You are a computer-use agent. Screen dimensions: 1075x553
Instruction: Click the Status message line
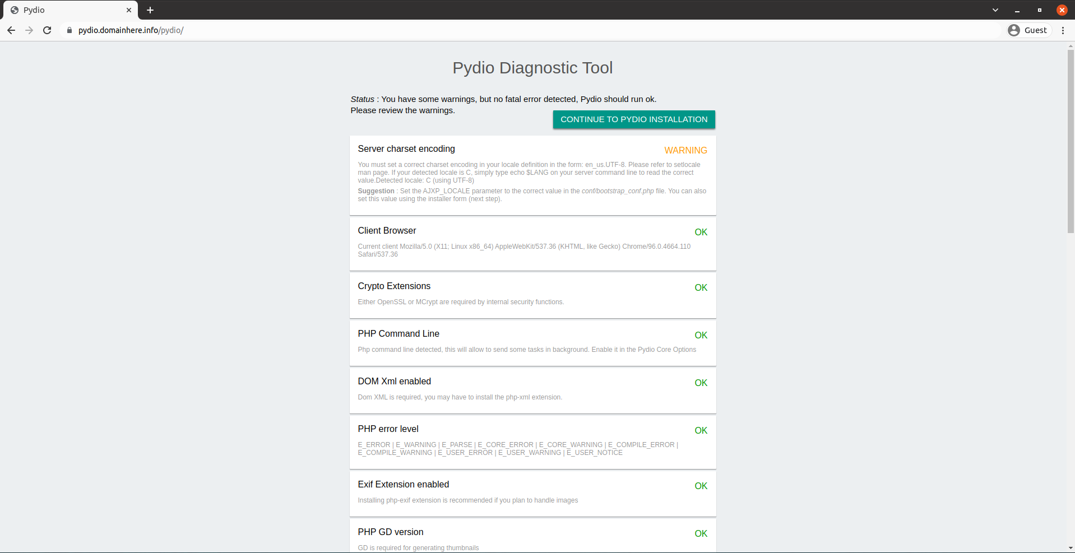pos(503,99)
